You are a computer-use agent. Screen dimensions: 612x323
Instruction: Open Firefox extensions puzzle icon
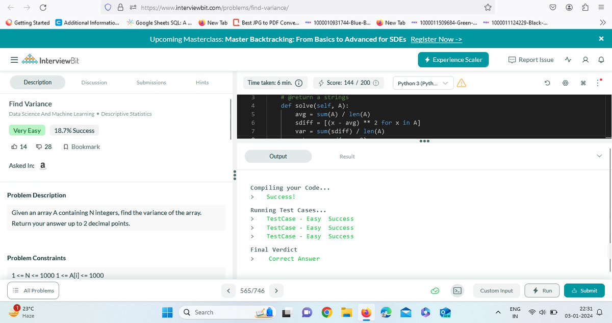tap(585, 8)
